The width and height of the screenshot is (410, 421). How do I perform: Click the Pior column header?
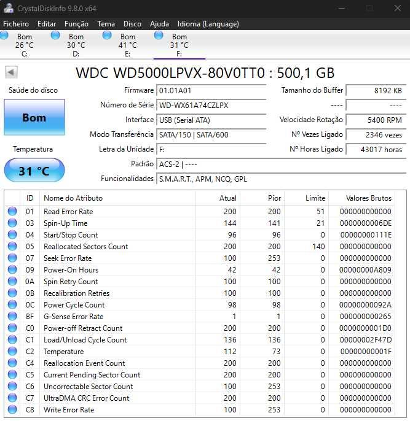[262, 198]
